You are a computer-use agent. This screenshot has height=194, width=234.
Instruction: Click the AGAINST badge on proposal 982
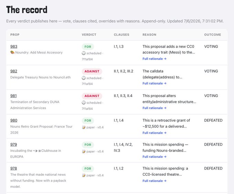92,71
